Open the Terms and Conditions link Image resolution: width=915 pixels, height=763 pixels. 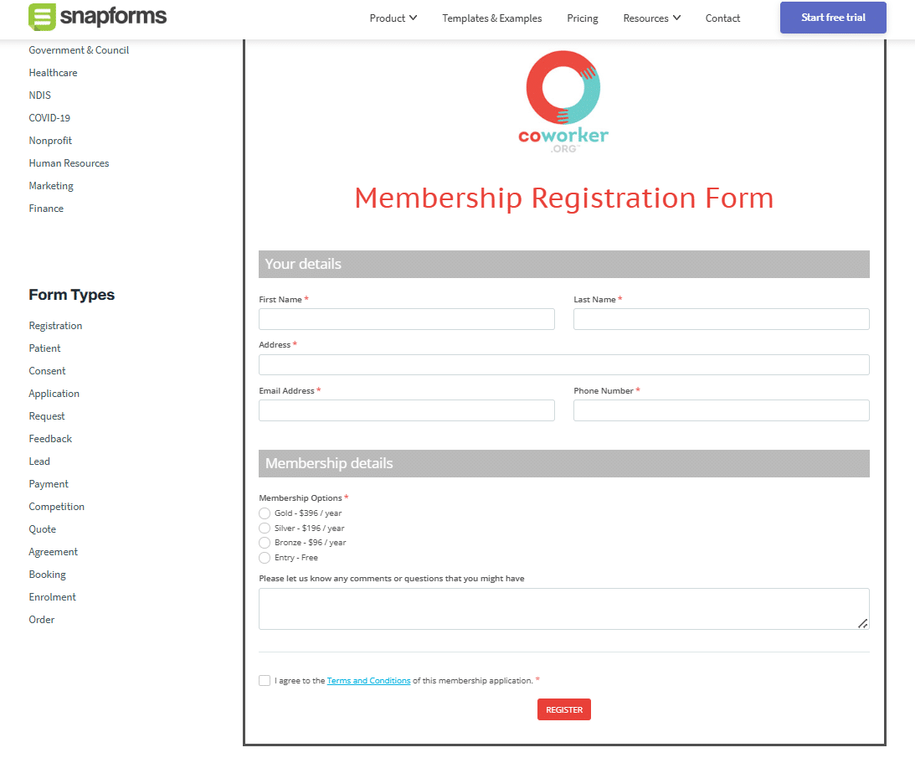[368, 680]
